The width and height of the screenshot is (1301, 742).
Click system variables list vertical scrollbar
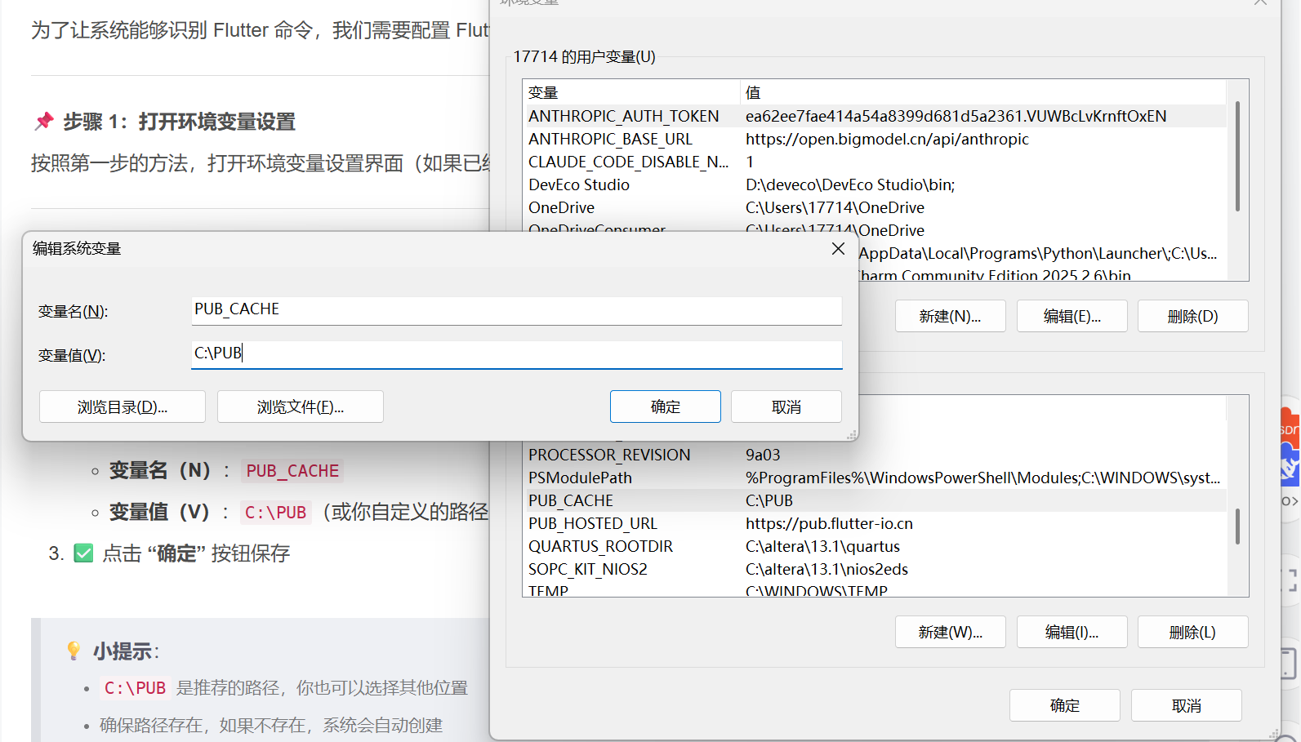coord(1237,527)
